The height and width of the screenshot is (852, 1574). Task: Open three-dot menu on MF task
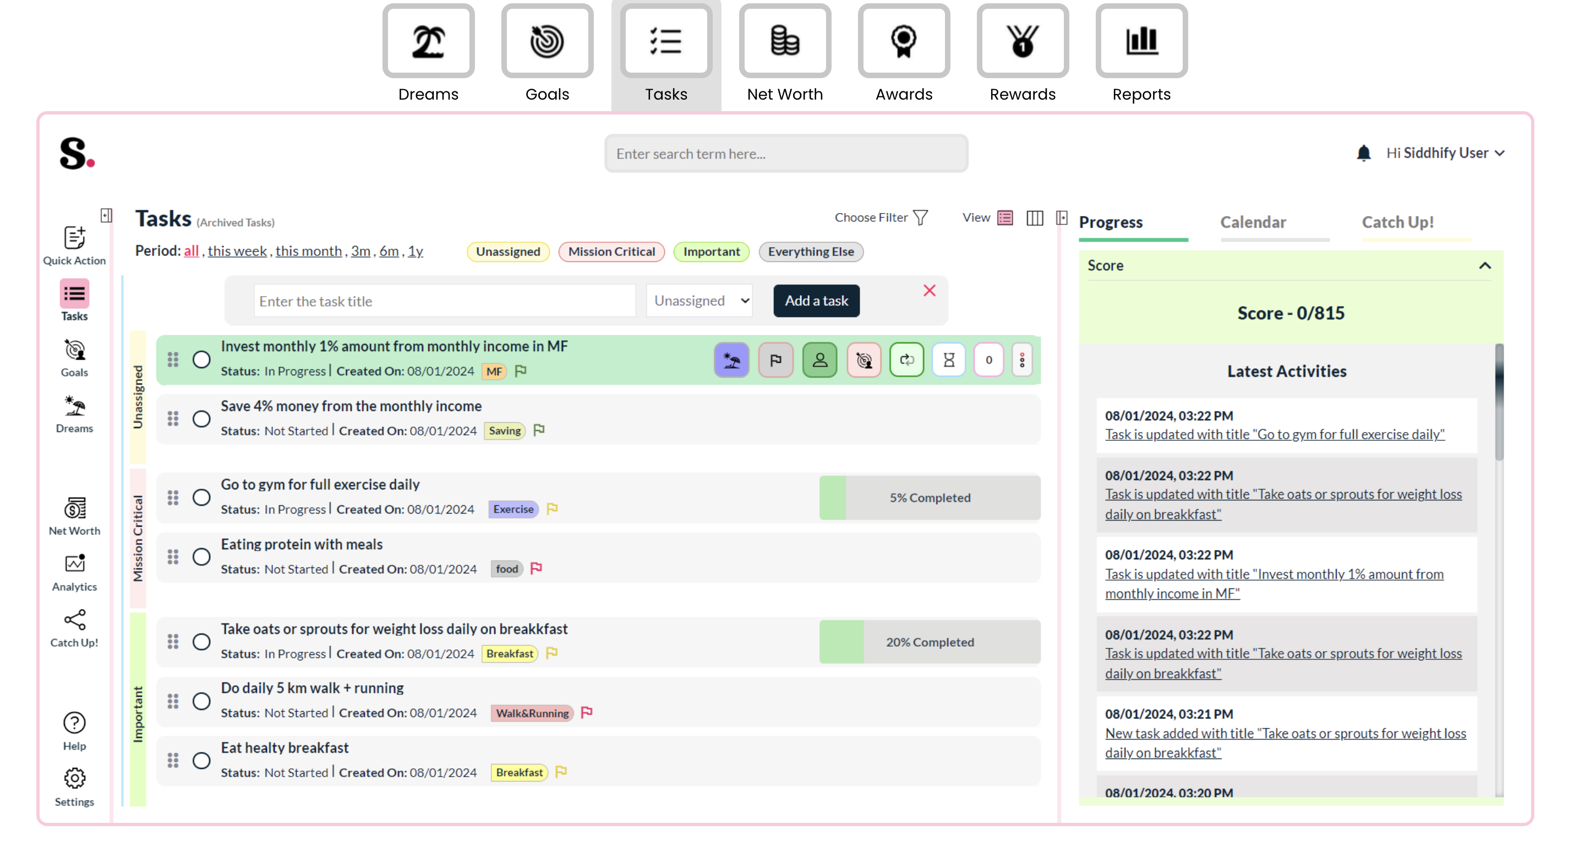[x=1021, y=360]
